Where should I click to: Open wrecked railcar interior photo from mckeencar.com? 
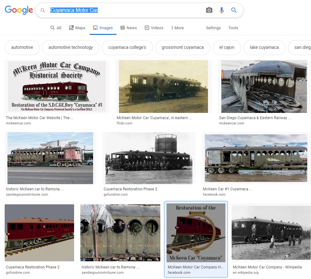pos(264,86)
